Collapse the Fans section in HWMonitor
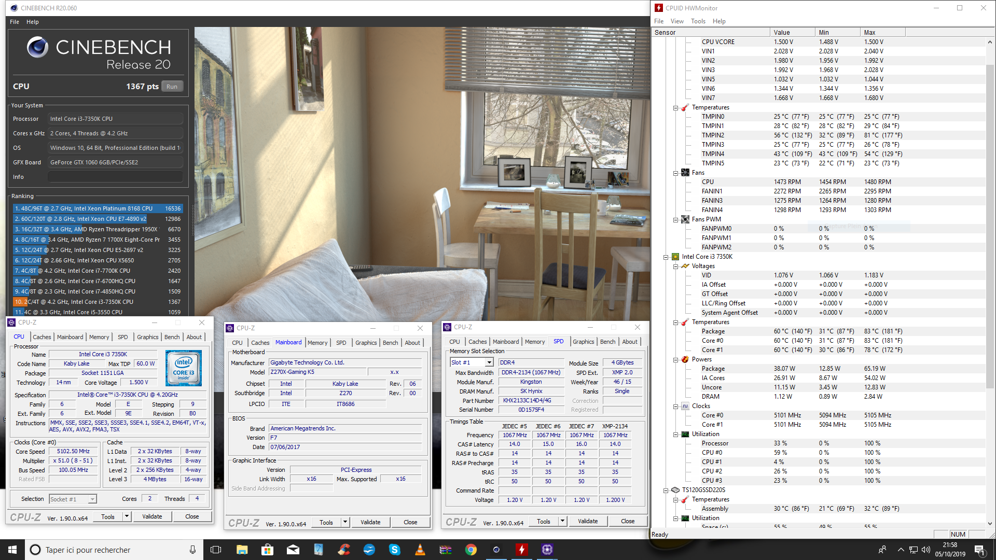996x560 pixels. [x=675, y=173]
